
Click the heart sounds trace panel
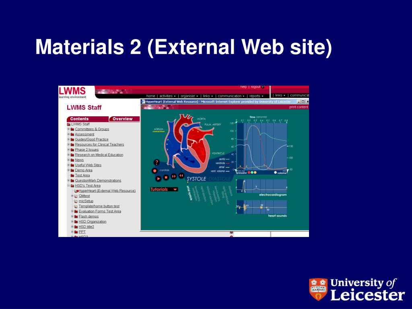pos(262,207)
